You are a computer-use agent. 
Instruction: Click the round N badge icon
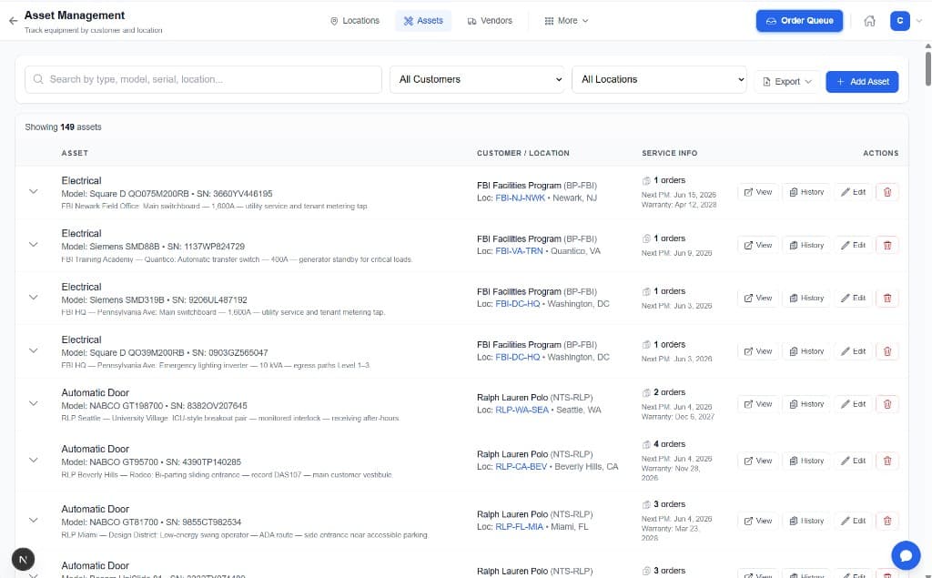click(x=23, y=559)
